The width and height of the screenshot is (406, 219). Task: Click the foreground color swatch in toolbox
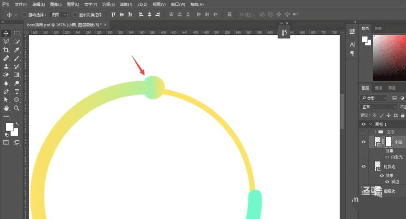click(x=9, y=127)
